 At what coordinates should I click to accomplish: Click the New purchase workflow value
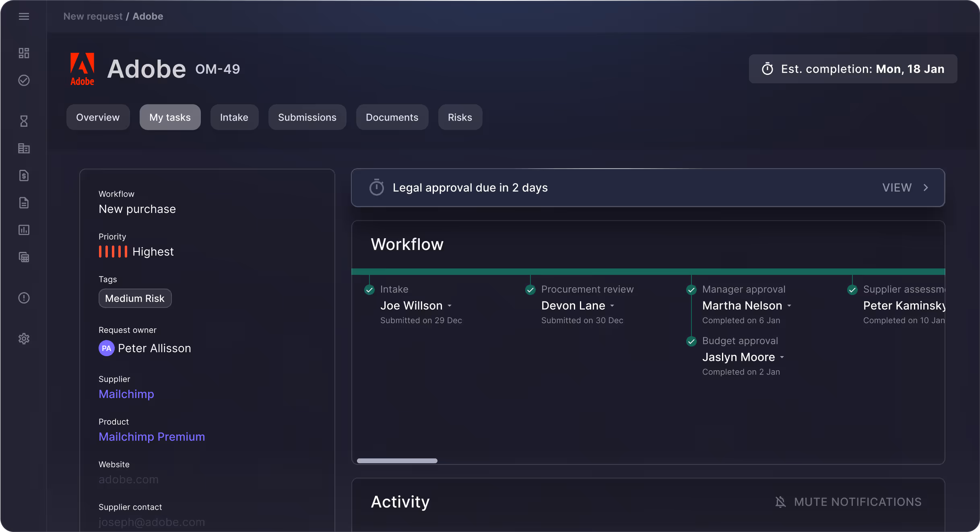point(137,209)
